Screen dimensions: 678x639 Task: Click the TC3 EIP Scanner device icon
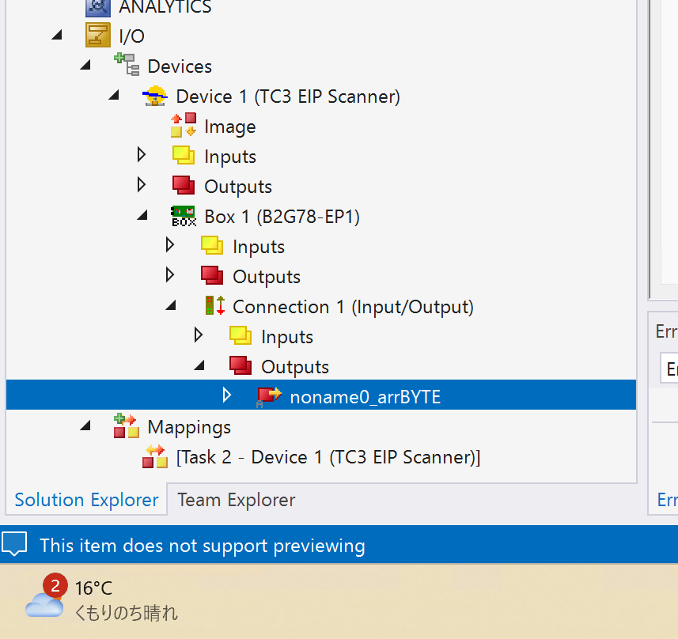pos(155,96)
